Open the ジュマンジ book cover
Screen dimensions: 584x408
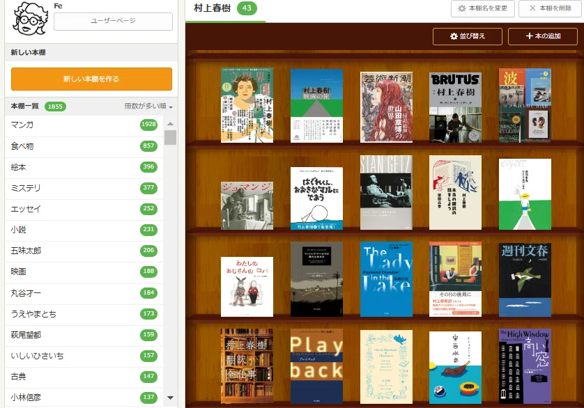[247, 206]
